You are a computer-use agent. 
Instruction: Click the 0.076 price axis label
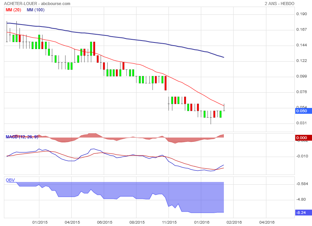(301, 92)
